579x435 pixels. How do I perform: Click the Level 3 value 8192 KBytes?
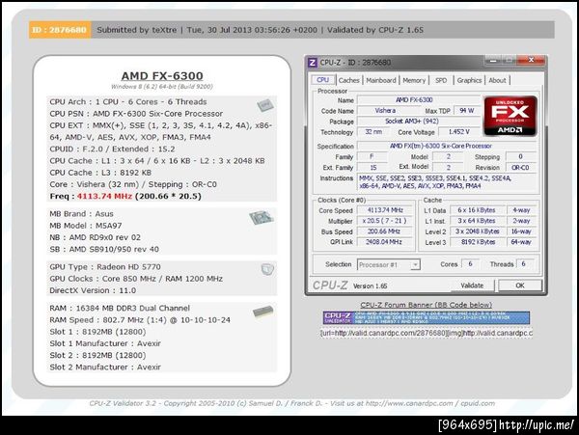[x=477, y=242]
